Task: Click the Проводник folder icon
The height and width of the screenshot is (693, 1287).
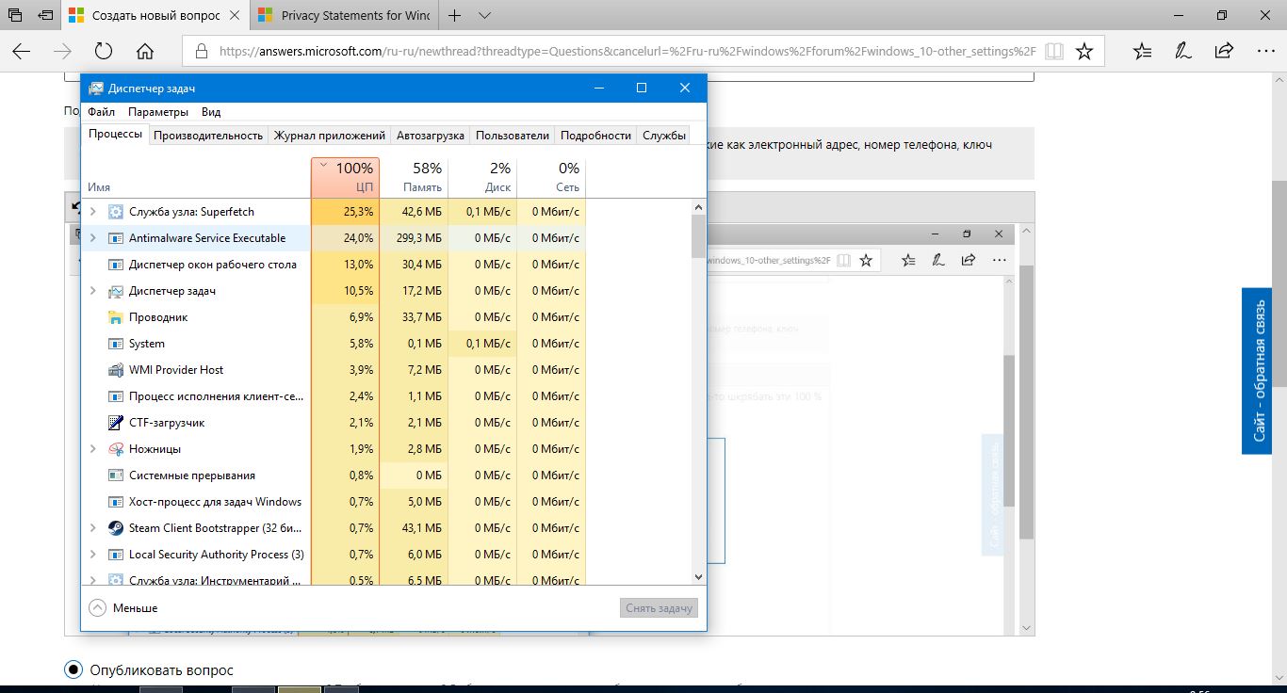Action: pyautogui.click(x=116, y=317)
